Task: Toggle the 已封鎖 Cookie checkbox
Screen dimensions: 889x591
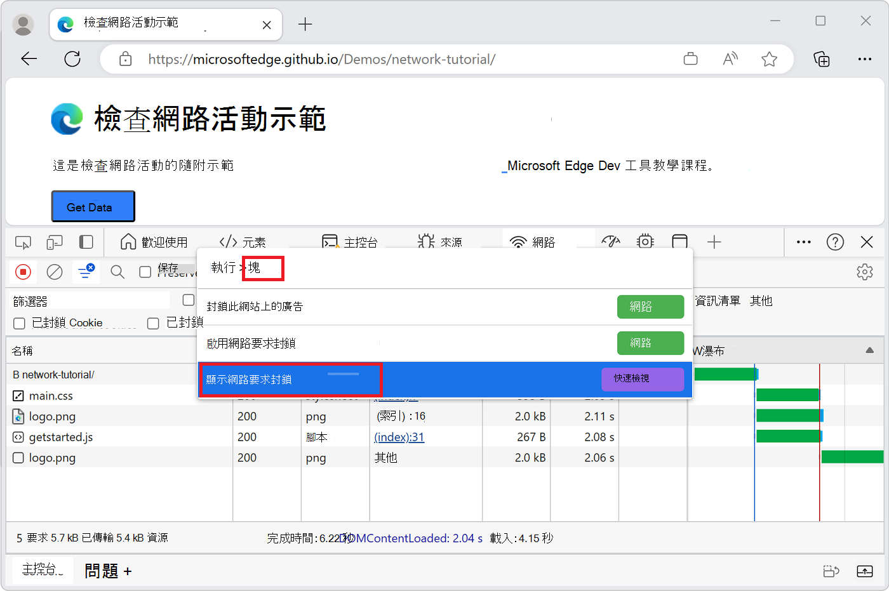Action: pos(20,323)
